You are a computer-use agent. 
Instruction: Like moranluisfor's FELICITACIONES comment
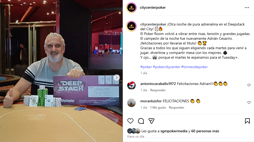[x=249, y=103]
